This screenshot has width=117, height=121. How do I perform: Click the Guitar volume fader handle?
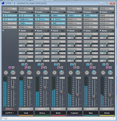coord(61,92)
